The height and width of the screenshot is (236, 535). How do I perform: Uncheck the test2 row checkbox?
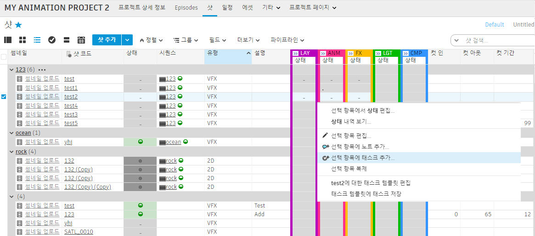[x=4, y=97]
